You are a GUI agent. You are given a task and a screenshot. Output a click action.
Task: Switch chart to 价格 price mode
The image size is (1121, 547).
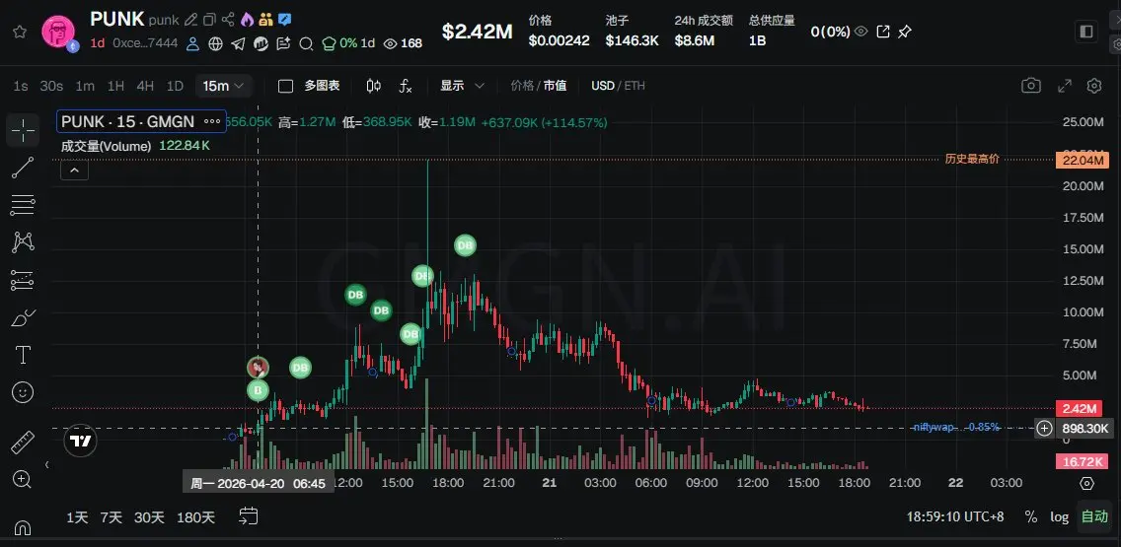[x=522, y=86]
